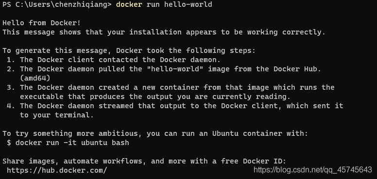Viewport: 377px width, 179px height.
Task: Click step 3 'created a new container' line
Action: [171, 87]
